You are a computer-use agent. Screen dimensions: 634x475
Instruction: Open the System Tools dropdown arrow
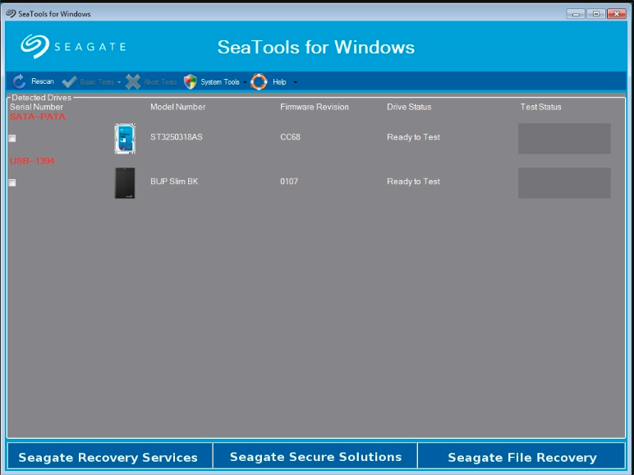coord(245,82)
